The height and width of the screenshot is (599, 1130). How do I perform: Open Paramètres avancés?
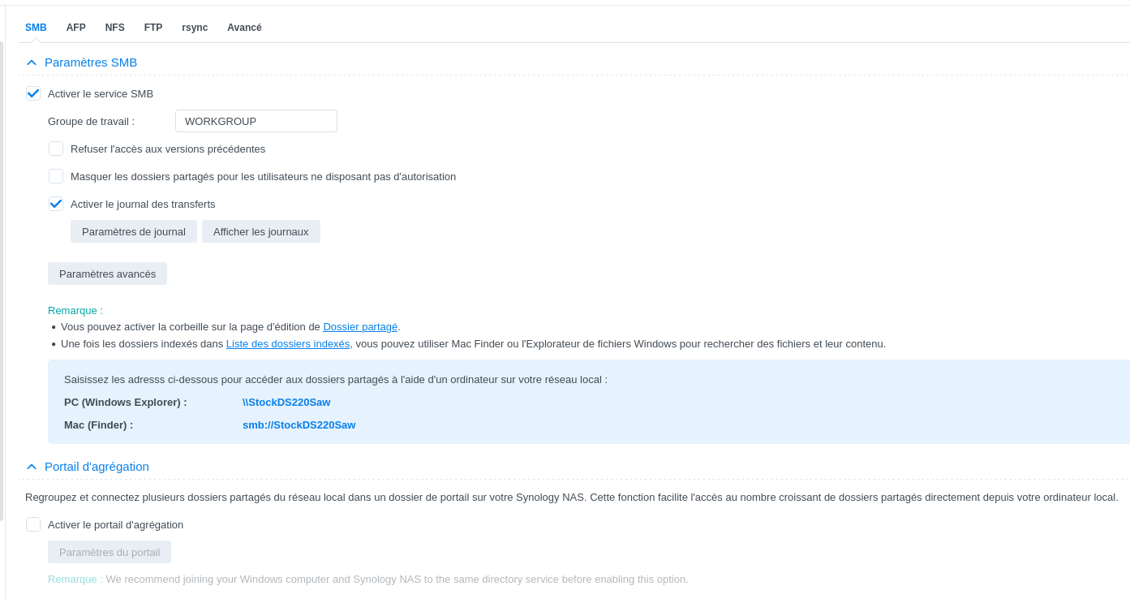pos(107,274)
